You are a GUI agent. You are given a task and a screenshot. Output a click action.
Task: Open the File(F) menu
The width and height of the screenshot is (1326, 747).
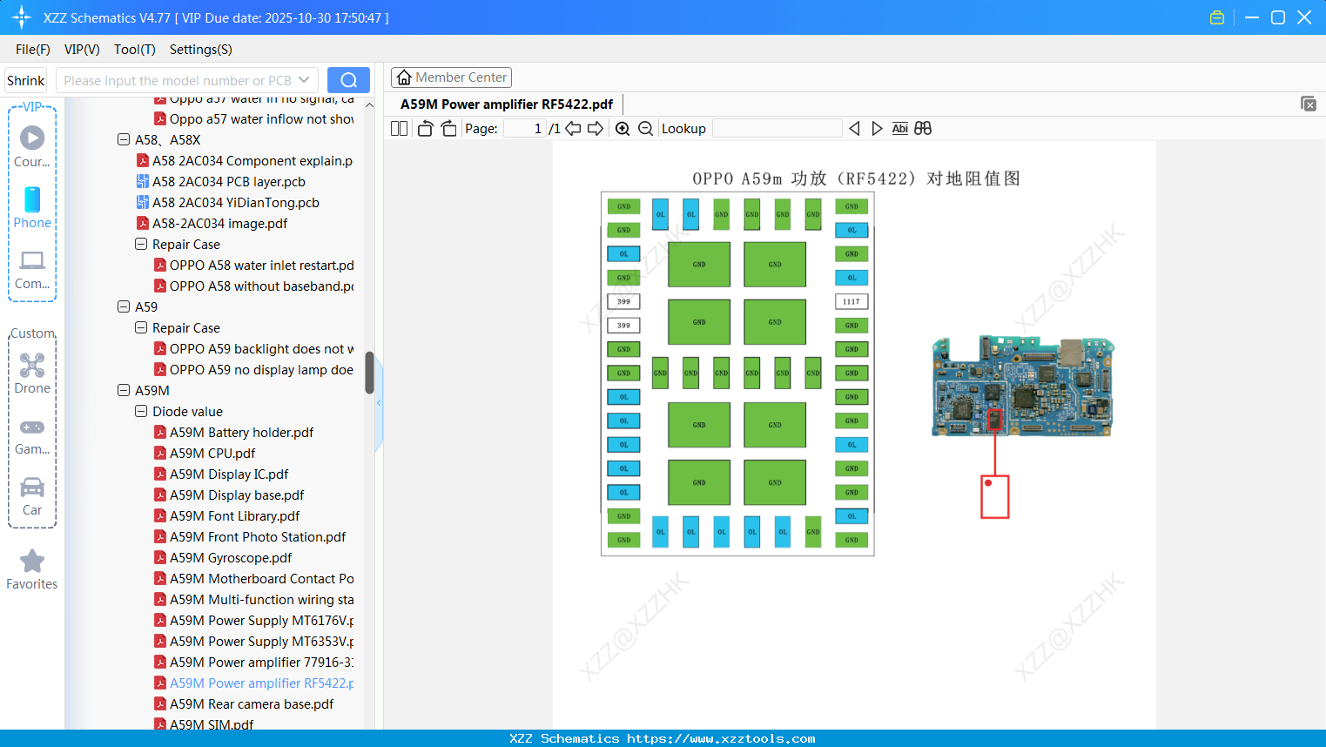click(x=33, y=50)
